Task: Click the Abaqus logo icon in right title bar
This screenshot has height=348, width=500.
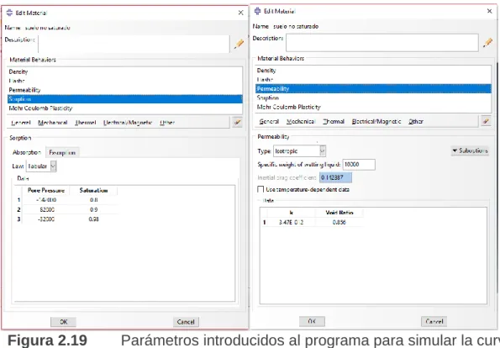Action: pyautogui.click(x=257, y=11)
